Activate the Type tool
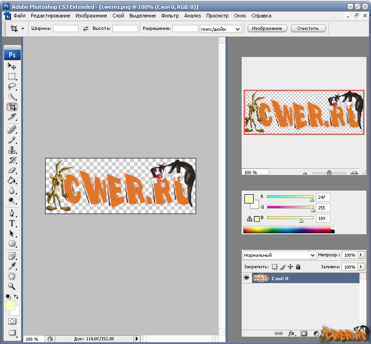Viewport: 371px width, 344px height. click(x=12, y=223)
